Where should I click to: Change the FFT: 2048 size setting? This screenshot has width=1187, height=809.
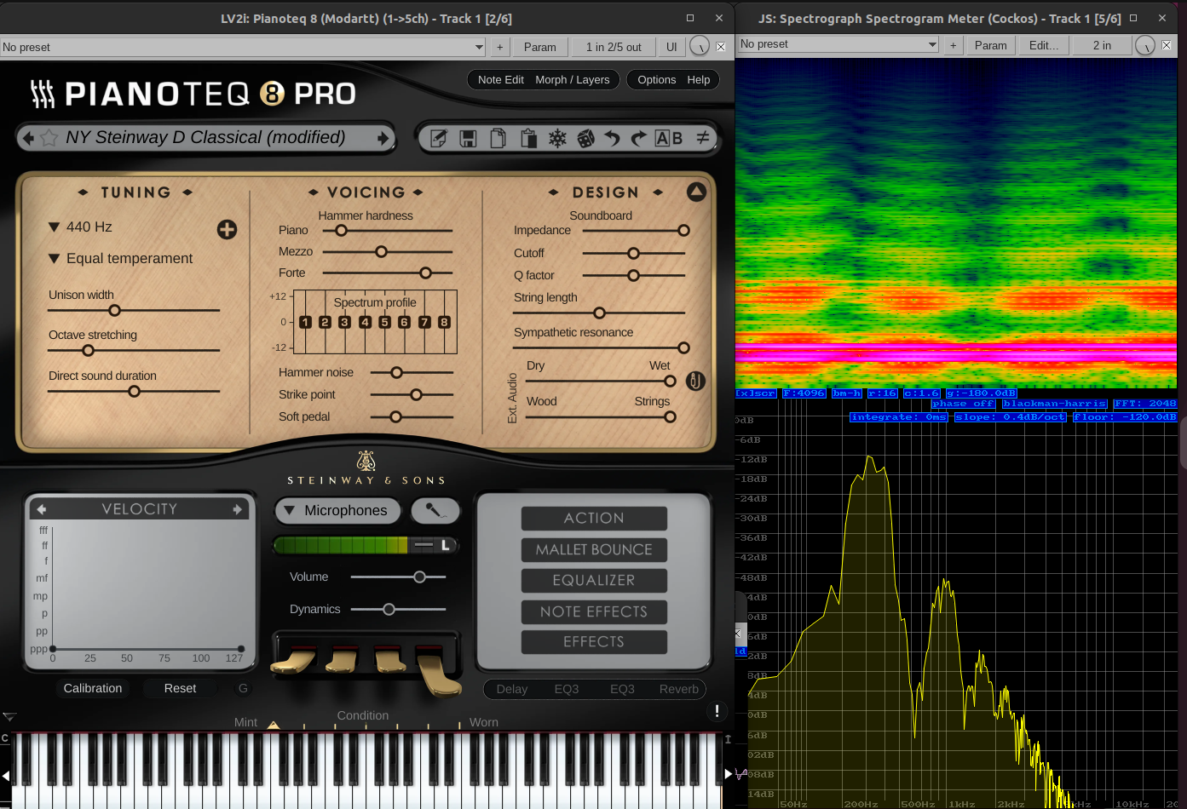pyautogui.click(x=1145, y=404)
